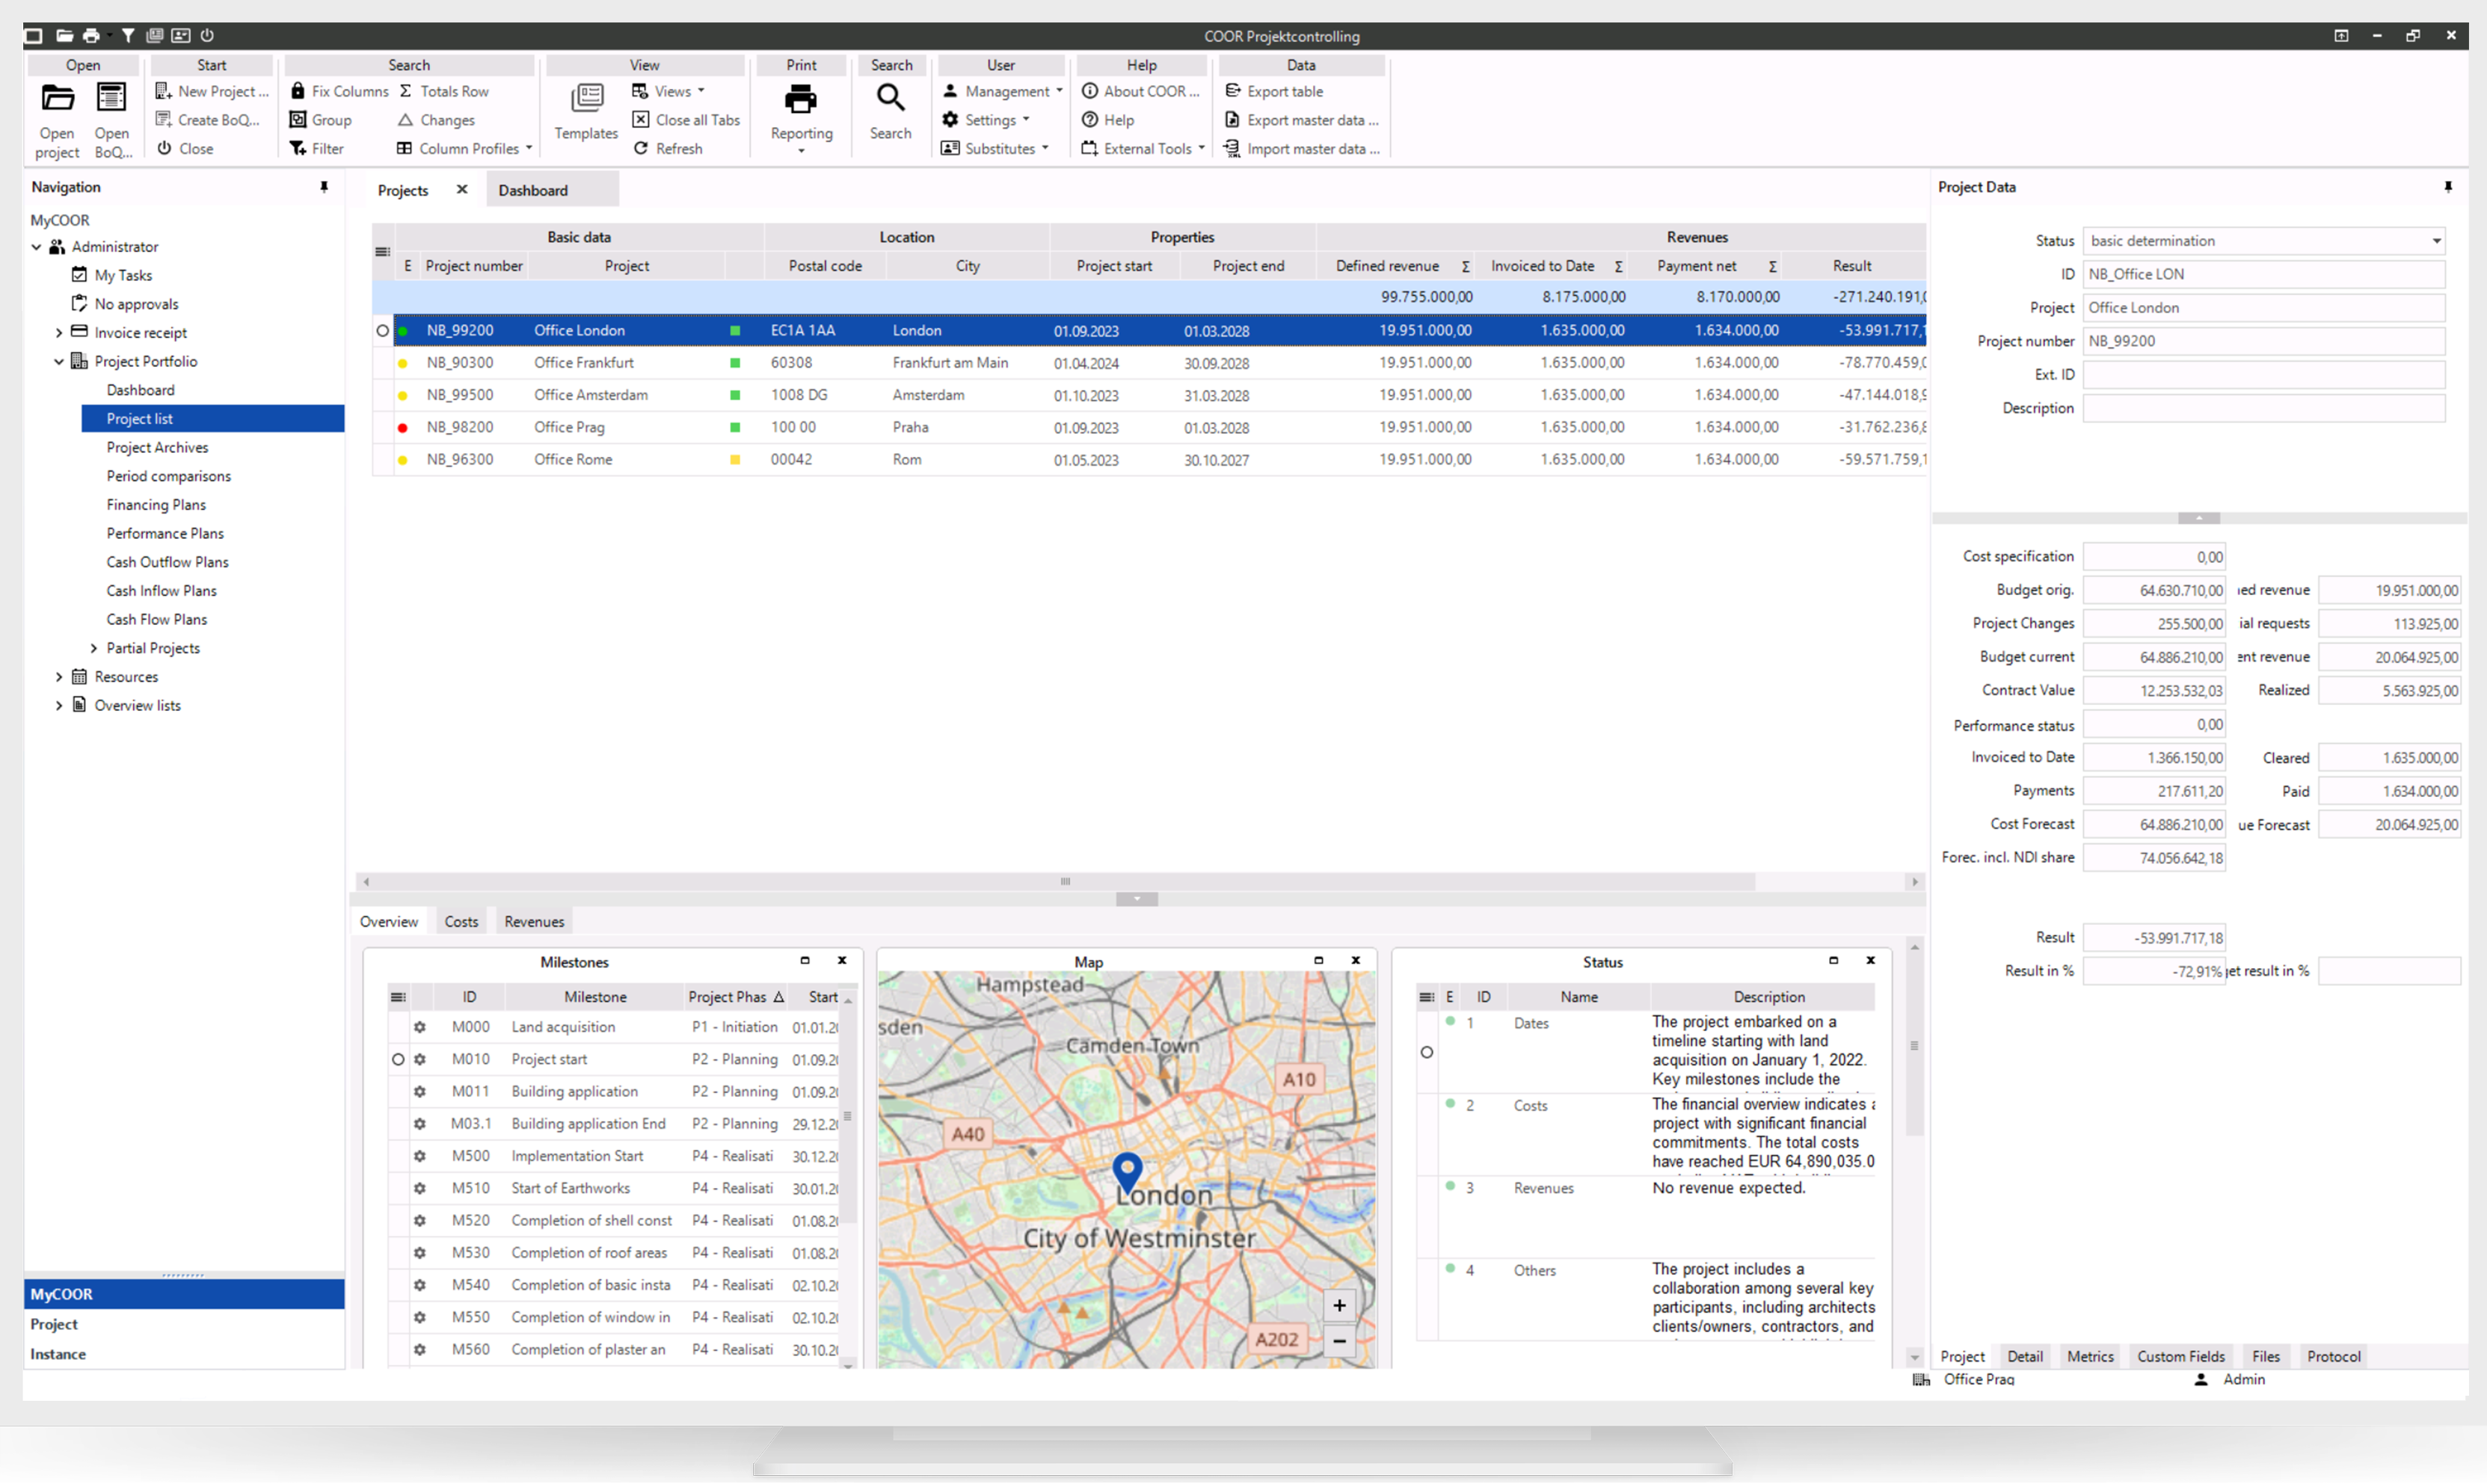This screenshot has height=1484, width=2487.
Task: Click the Export table icon
Action: 1232,91
